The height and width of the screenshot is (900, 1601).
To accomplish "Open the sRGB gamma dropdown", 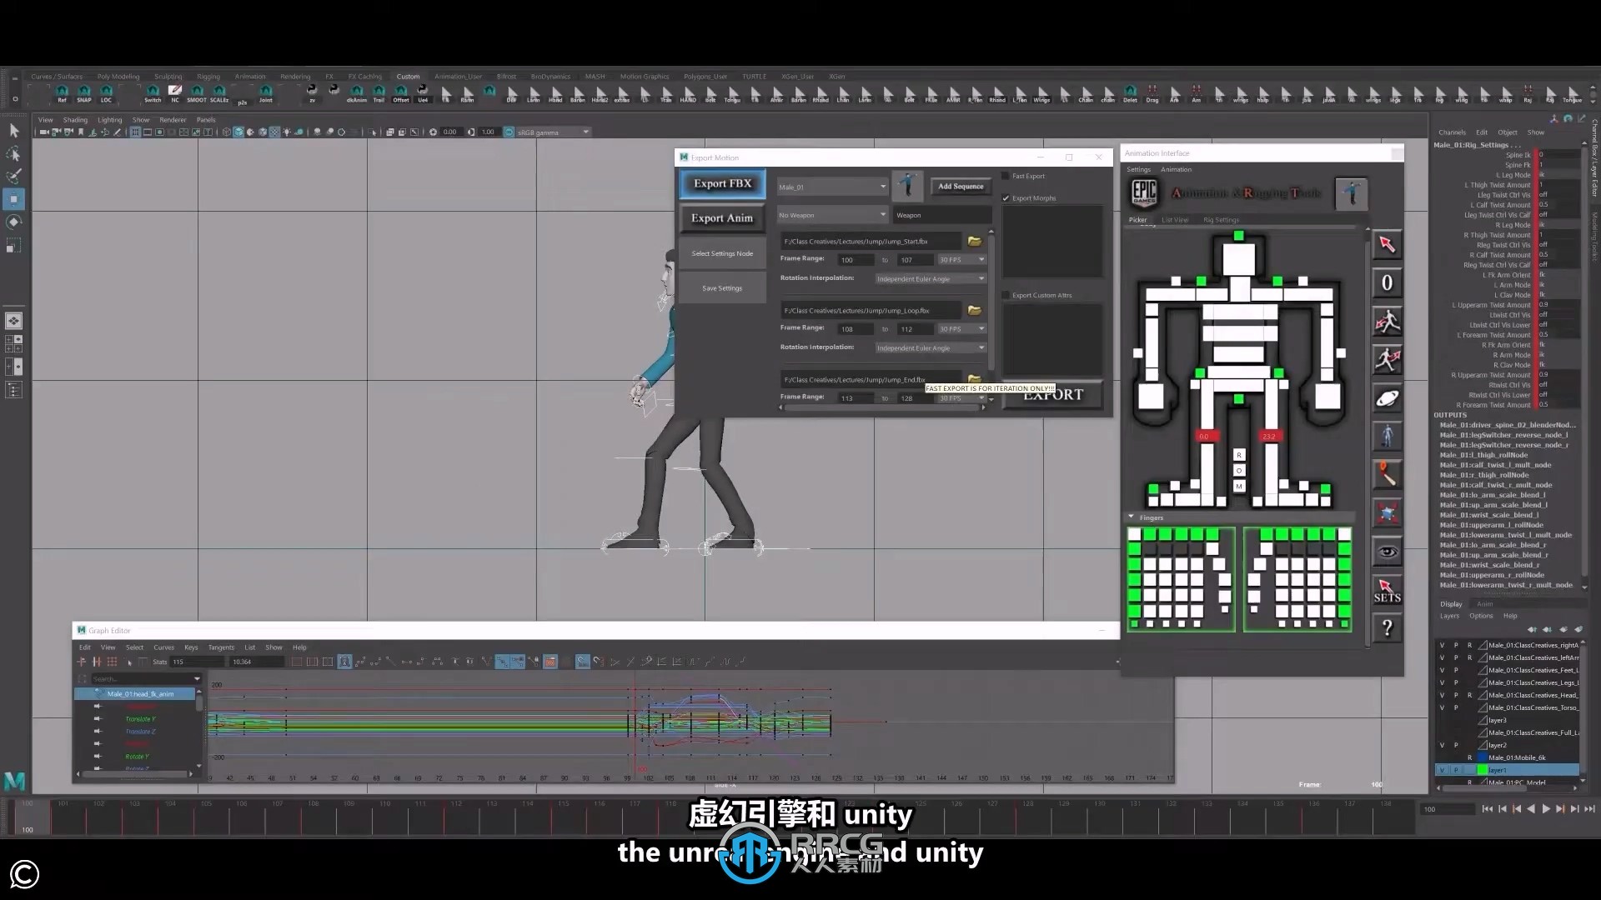I will pos(553,132).
